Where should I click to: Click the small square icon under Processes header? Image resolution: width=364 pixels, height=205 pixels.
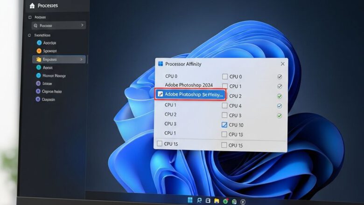[30, 17]
